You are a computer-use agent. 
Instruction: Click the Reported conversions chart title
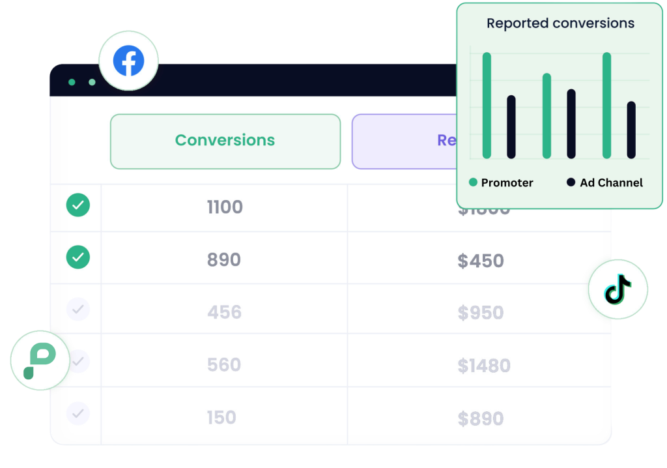(x=560, y=23)
